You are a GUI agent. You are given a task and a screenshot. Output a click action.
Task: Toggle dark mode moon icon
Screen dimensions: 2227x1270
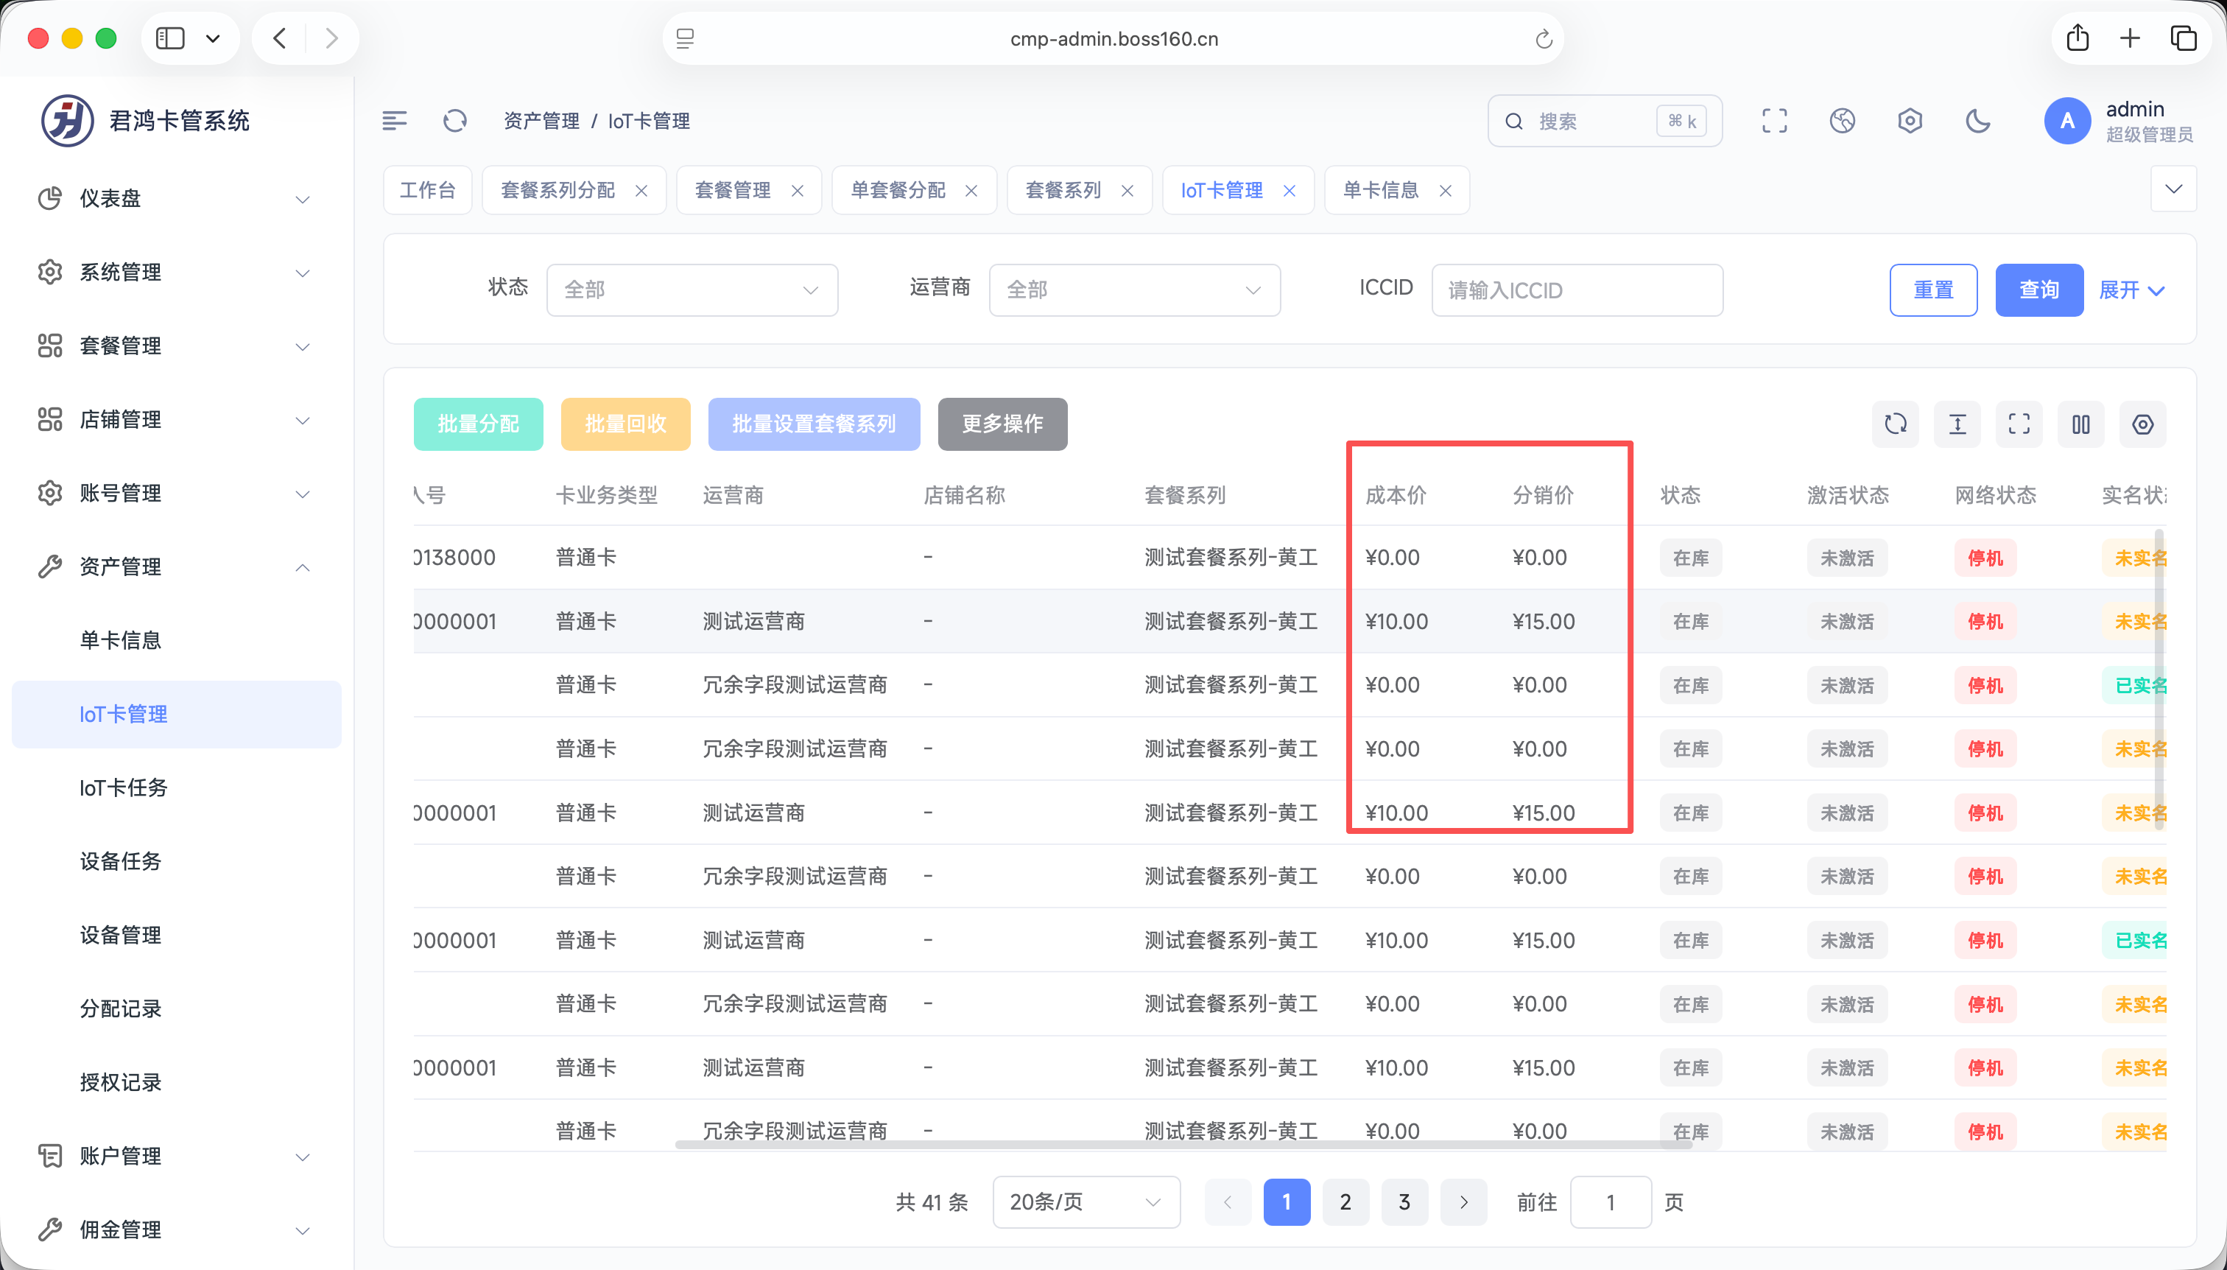tap(1977, 122)
